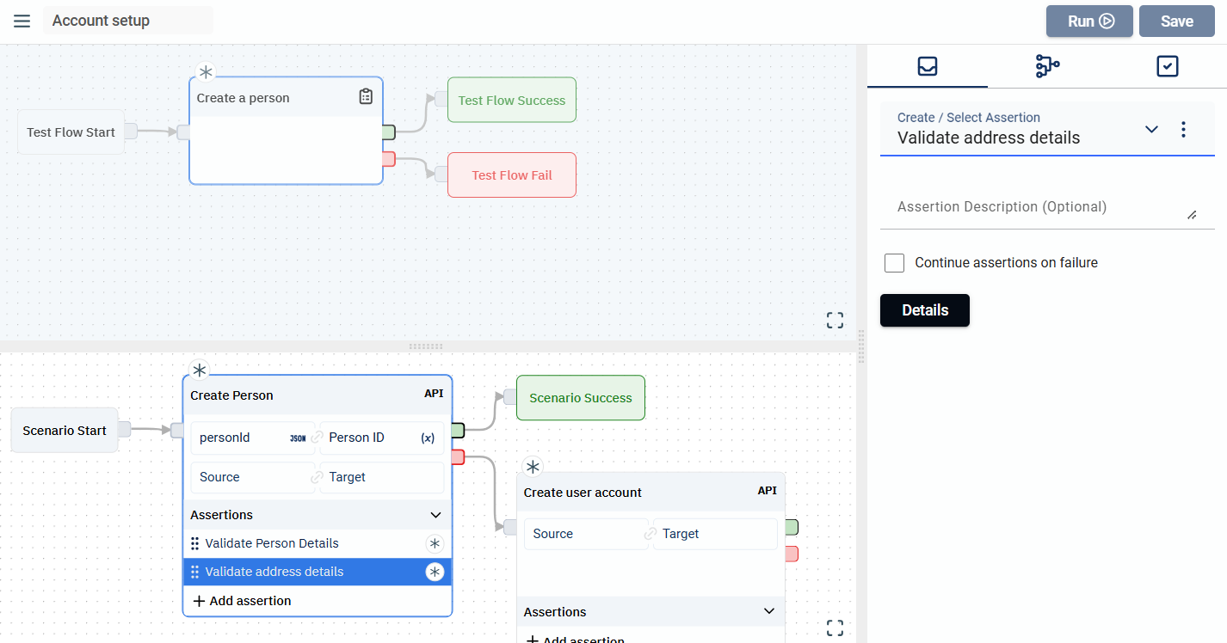Open the hamburger main menu

[22, 21]
